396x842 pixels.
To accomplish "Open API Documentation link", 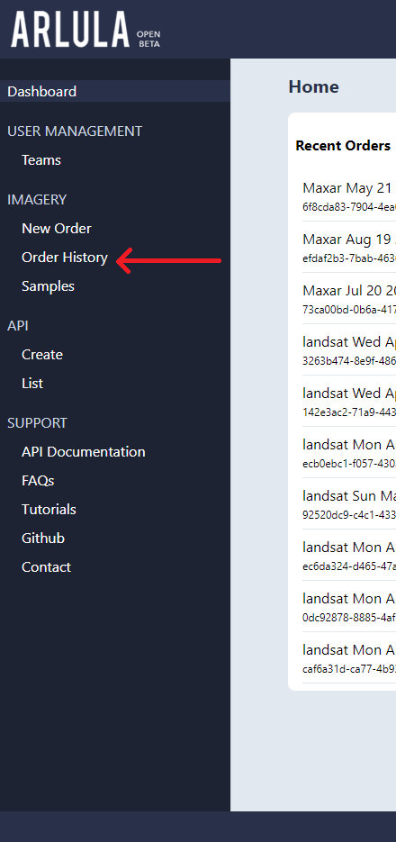I will click(83, 451).
